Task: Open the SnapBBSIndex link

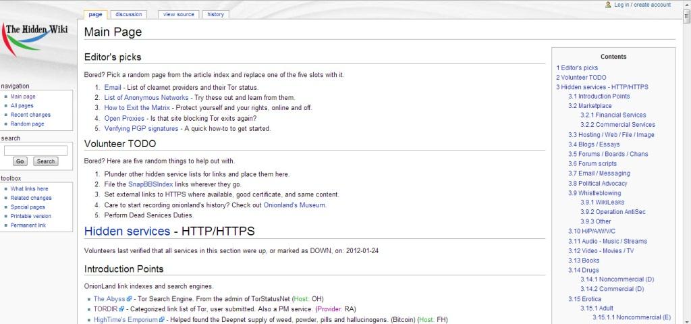Action: [150, 184]
